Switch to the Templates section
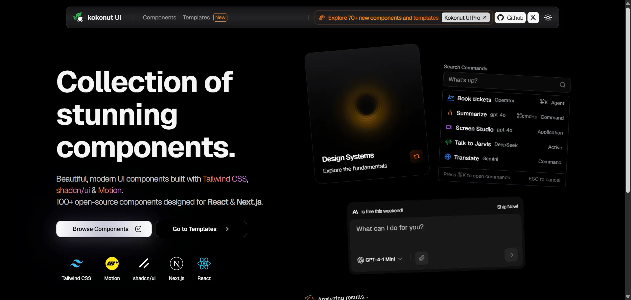The width and height of the screenshot is (631, 300). click(196, 17)
